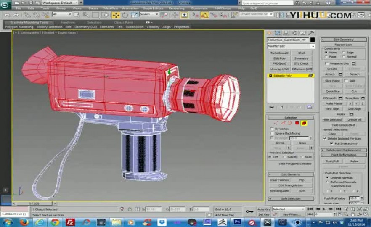Open the Utilities hammer panel tab
This screenshot has height=227, width=371.
coord(311,33)
